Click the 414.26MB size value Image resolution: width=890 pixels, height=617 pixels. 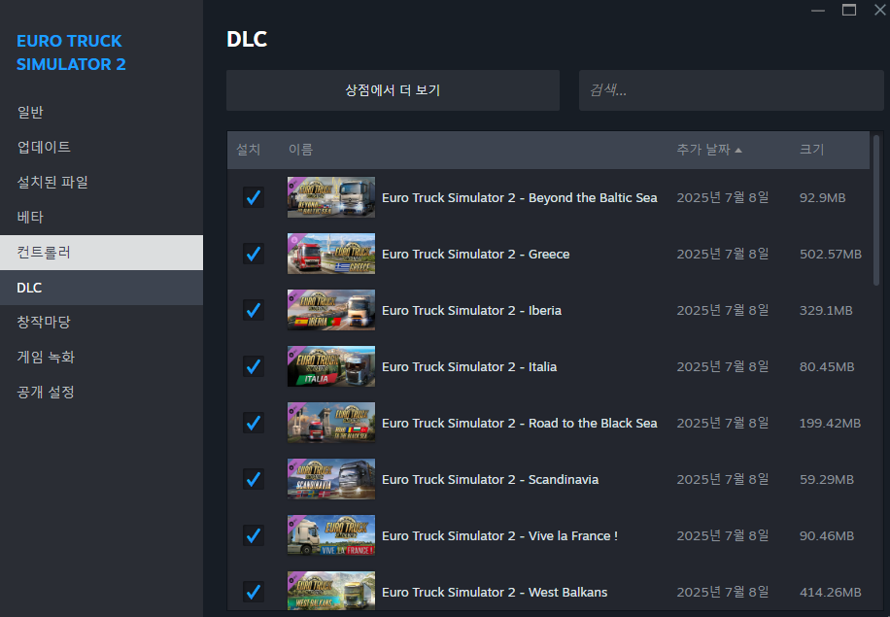point(831,592)
